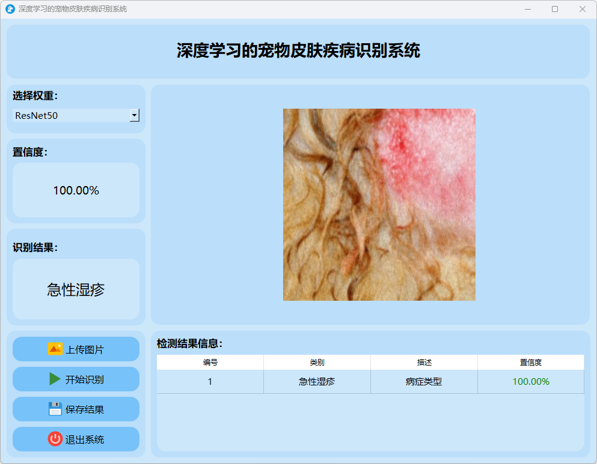Select the ResNet50 combo box field
The height and width of the screenshot is (464, 597).
point(76,115)
